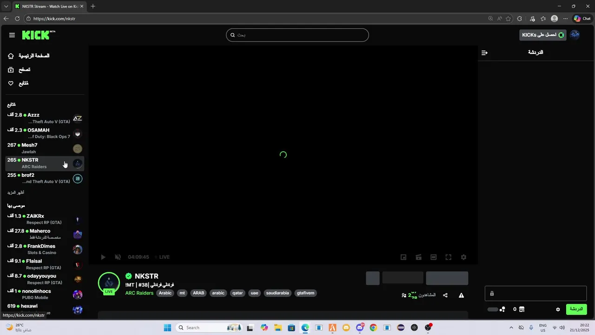The width and height of the screenshot is (595, 335).
Task: Select the saudiarabia tag
Action: click(x=278, y=293)
